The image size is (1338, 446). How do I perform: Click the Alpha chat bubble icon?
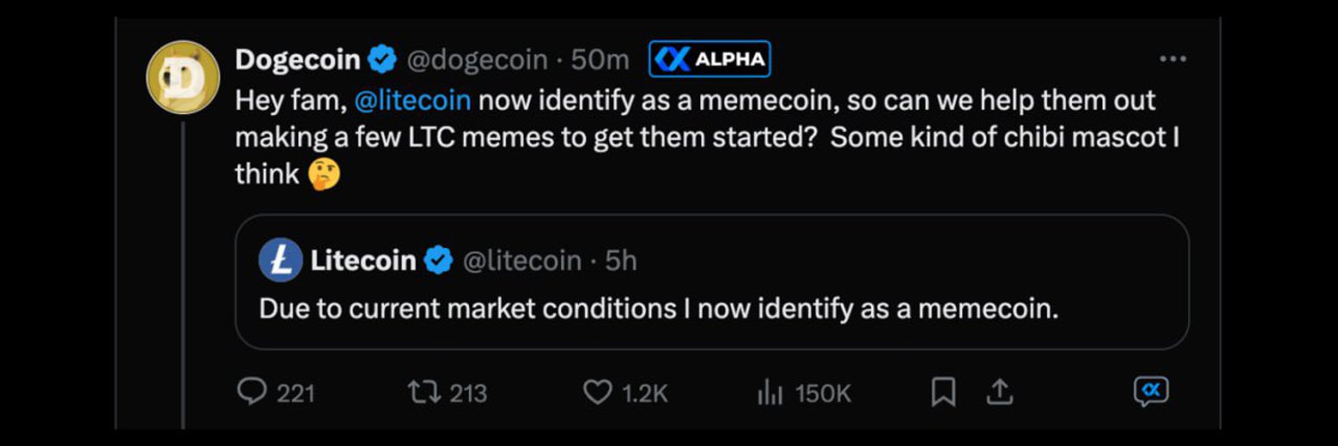click(1151, 392)
